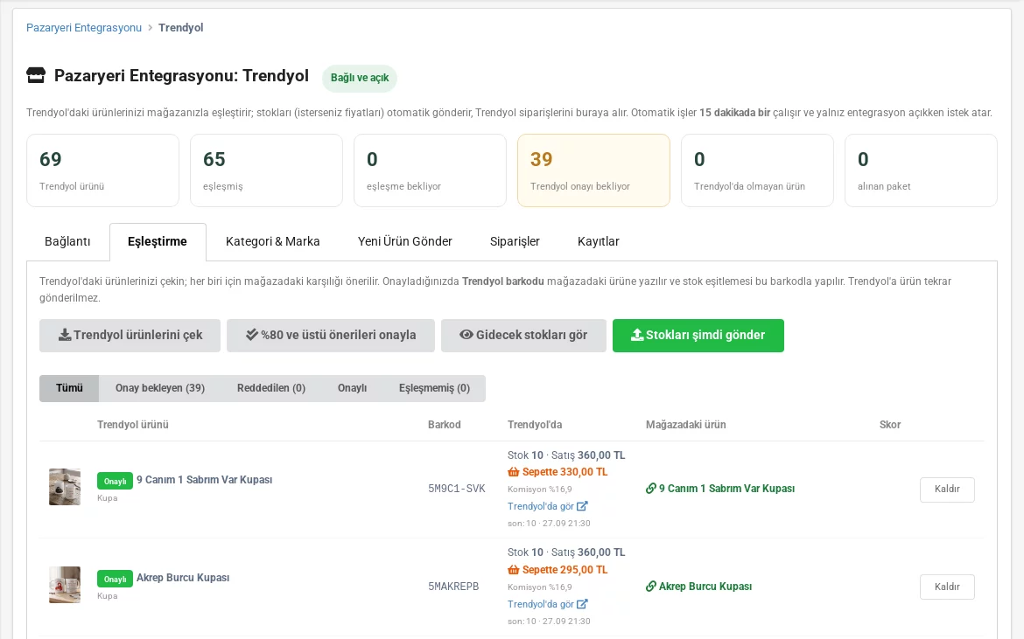Click double-check icon on %80 önerileri onayla
This screenshot has height=639, width=1024.
click(x=252, y=335)
